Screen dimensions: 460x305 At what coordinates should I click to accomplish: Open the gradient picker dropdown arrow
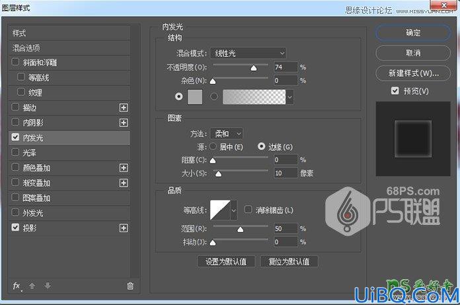pyautogui.click(x=290, y=97)
